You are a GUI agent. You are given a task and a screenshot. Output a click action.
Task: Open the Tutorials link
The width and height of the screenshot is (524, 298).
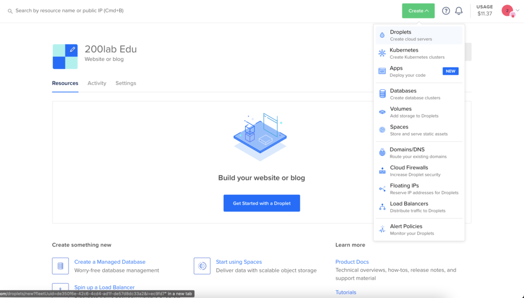[346, 292]
